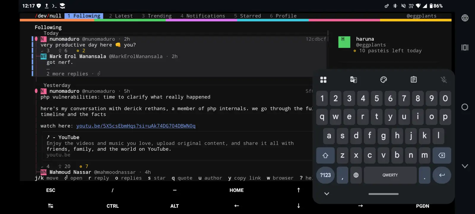Tap the slash terminal key
Image resolution: width=475 pixels, height=214 pixels.
113,190
